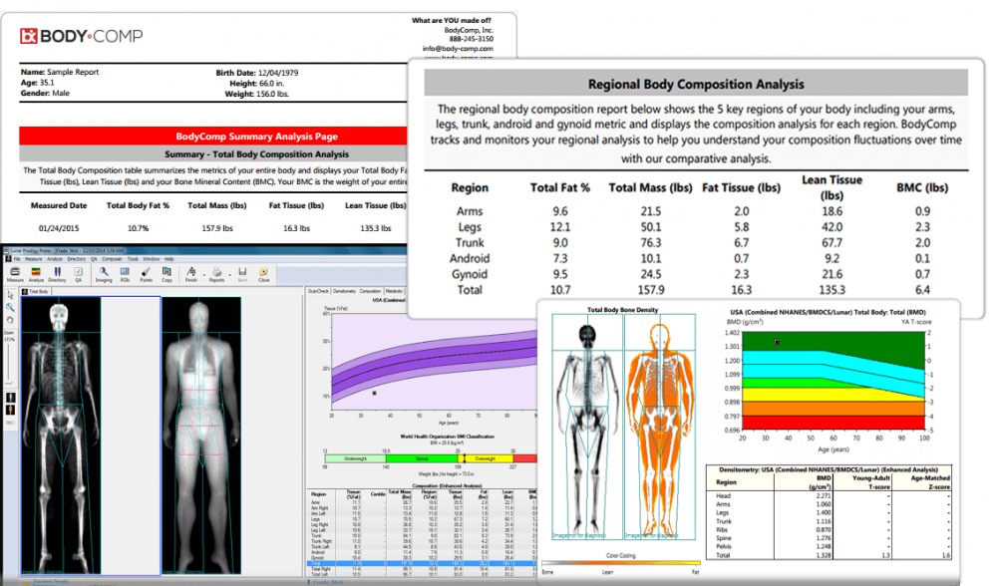997x586 pixels.
Task: Click the Arms row in Regional table
Action: [x=696, y=211]
